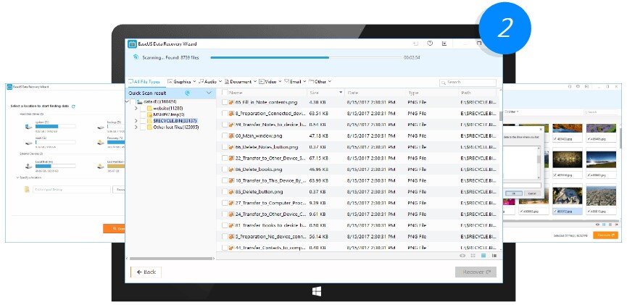Image resolution: width=627 pixels, height=305 pixels.
Task: Click the refresh icon beside Select a location heading
Action: click(x=73, y=106)
